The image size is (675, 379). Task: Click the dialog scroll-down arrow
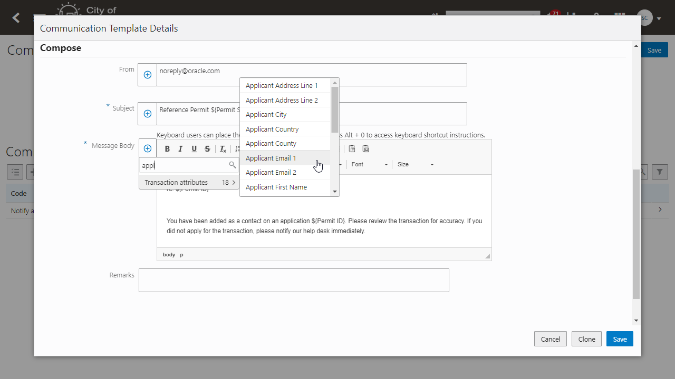coord(636,320)
